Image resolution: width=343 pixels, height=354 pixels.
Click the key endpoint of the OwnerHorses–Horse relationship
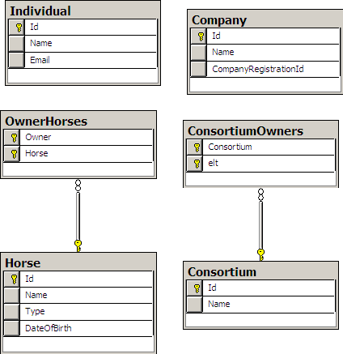pos(78,246)
